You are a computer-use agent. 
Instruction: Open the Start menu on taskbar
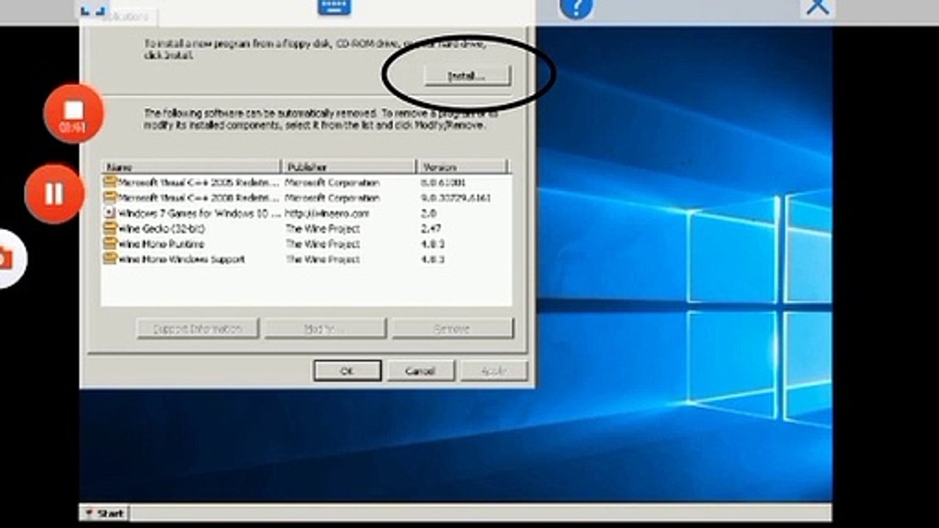point(103,513)
